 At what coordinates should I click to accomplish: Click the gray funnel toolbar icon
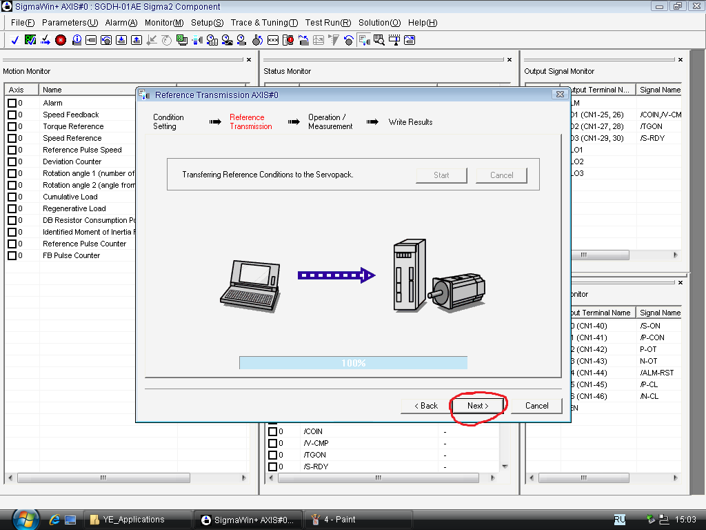point(334,40)
